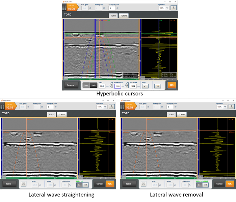Click Cancel in Lateral wave straightening window
The height and width of the screenshot is (202, 236).
pos(99,184)
